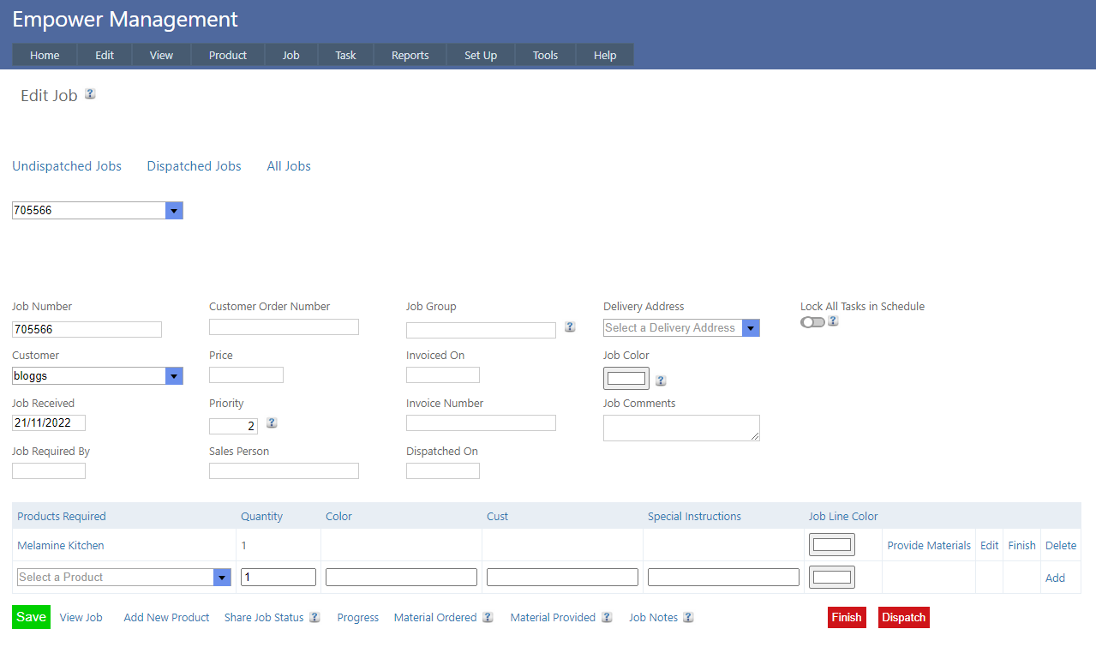
Task: Open the Set Up menu
Action: (x=480, y=56)
